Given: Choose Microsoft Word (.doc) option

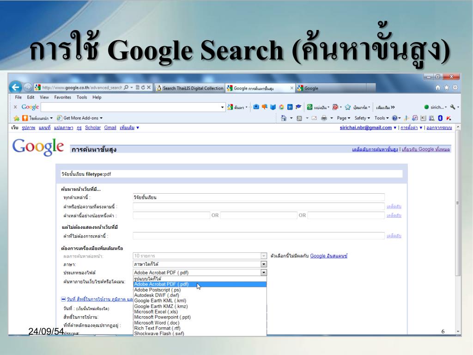Looking at the screenshot, I should 200,323.
